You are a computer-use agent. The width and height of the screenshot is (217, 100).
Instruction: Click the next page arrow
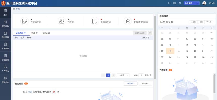[x=113, y=75]
